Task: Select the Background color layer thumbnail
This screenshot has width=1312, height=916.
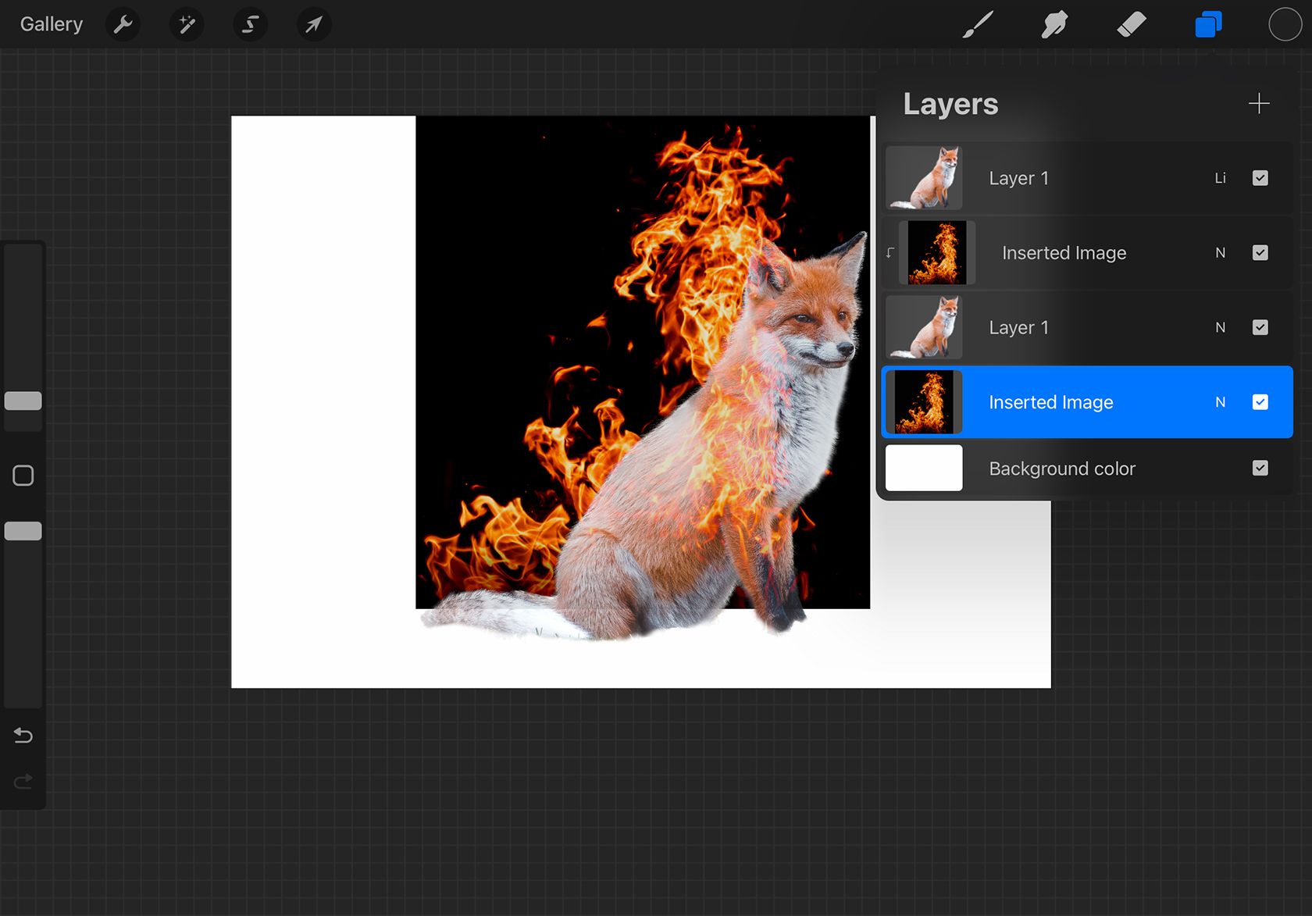Action: click(924, 469)
